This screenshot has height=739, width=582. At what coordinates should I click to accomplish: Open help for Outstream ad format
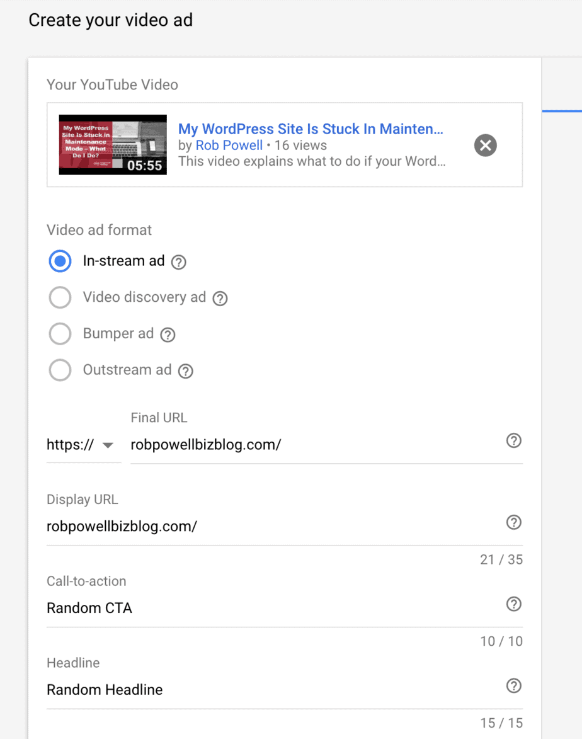click(x=185, y=370)
